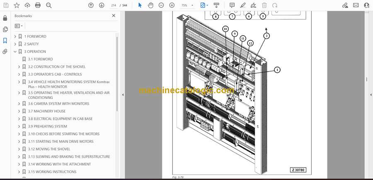Open 3.10 CHECKS BEFORE STARTING THE MOTORS
The width and height of the screenshot is (373, 180).
(64, 134)
